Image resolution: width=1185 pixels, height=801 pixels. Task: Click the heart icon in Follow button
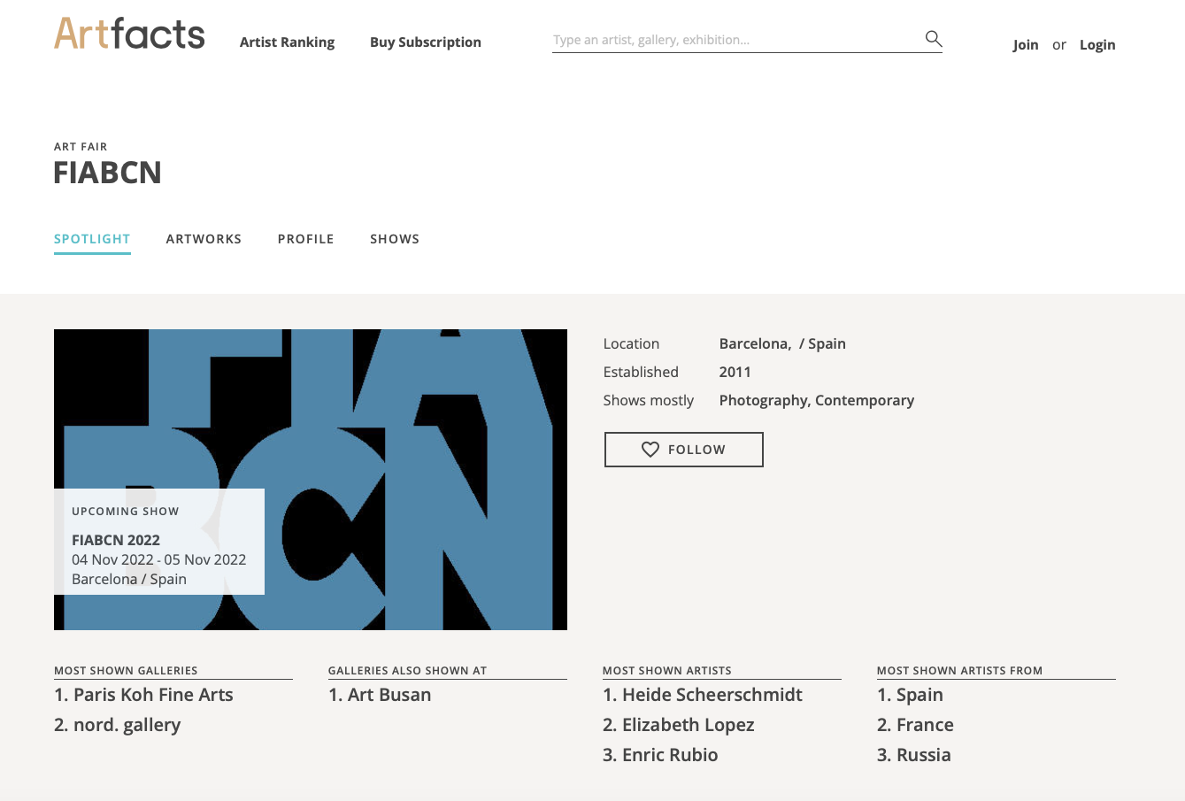tap(650, 450)
